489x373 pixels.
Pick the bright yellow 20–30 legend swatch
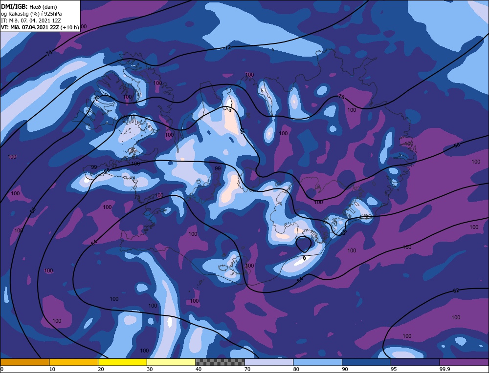point(122,362)
